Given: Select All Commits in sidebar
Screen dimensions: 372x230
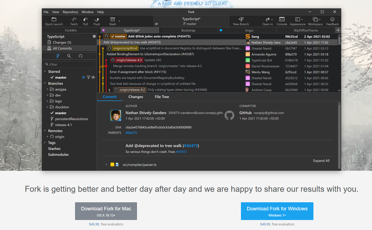Looking at the screenshot, I should point(69,48).
